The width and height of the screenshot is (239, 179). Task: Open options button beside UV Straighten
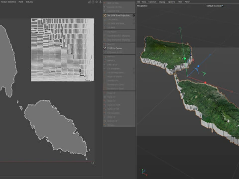[x=134, y=69]
